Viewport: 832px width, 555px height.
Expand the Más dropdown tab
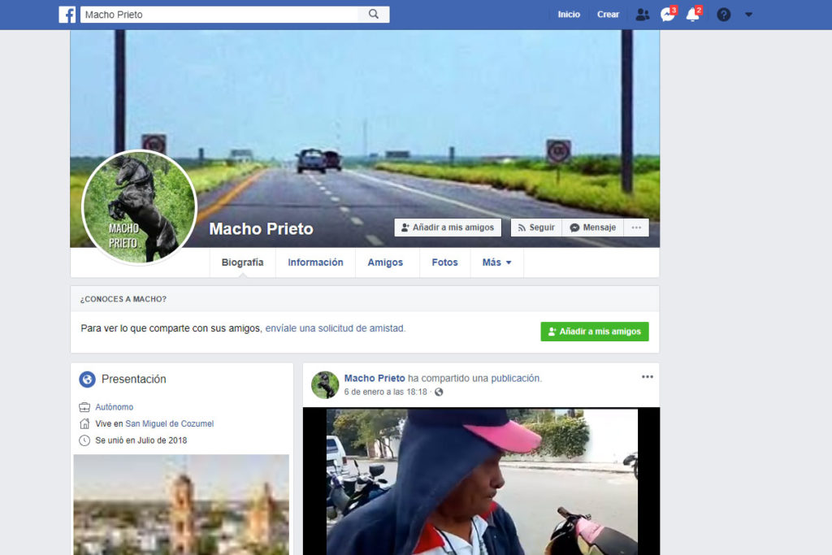(496, 262)
